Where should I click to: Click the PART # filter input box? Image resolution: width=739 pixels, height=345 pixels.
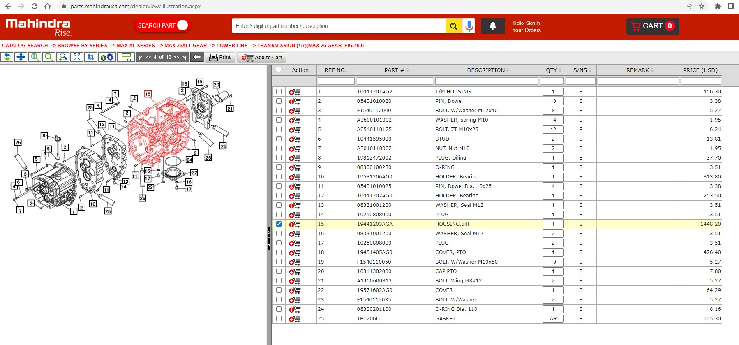pos(395,81)
